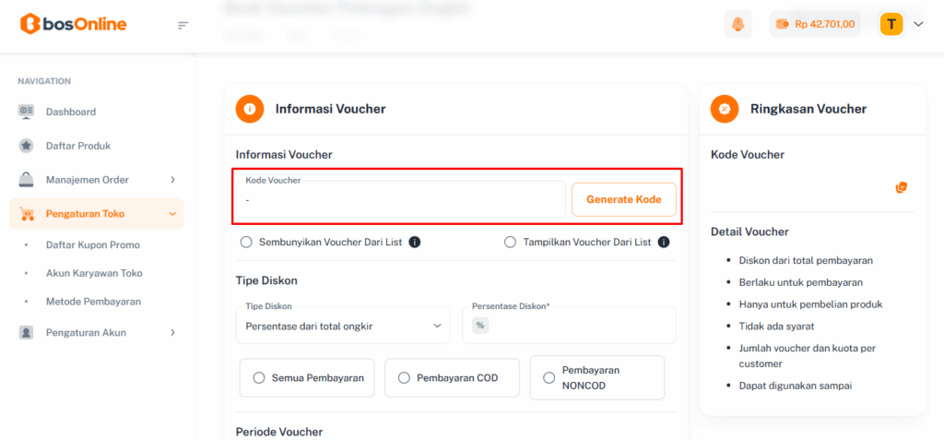The width and height of the screenshot is (944, 440).
Task: Toggle the sidebar hamburger menu icon
Action: click(x=183, y=25)
